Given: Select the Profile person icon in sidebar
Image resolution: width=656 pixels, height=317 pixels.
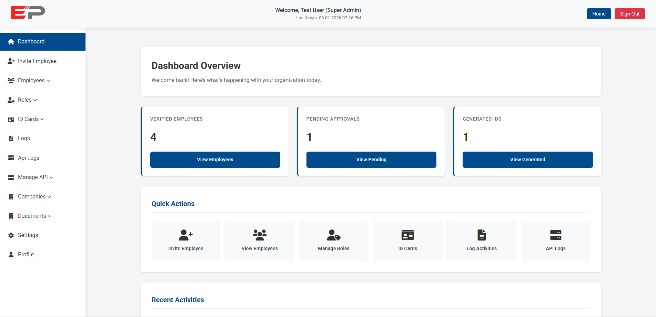Looking at the screenshot, I should pos(11,254).
